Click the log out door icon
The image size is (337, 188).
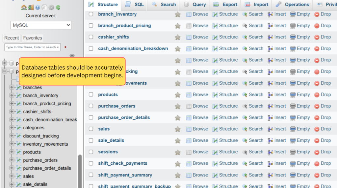coord(31,7)
